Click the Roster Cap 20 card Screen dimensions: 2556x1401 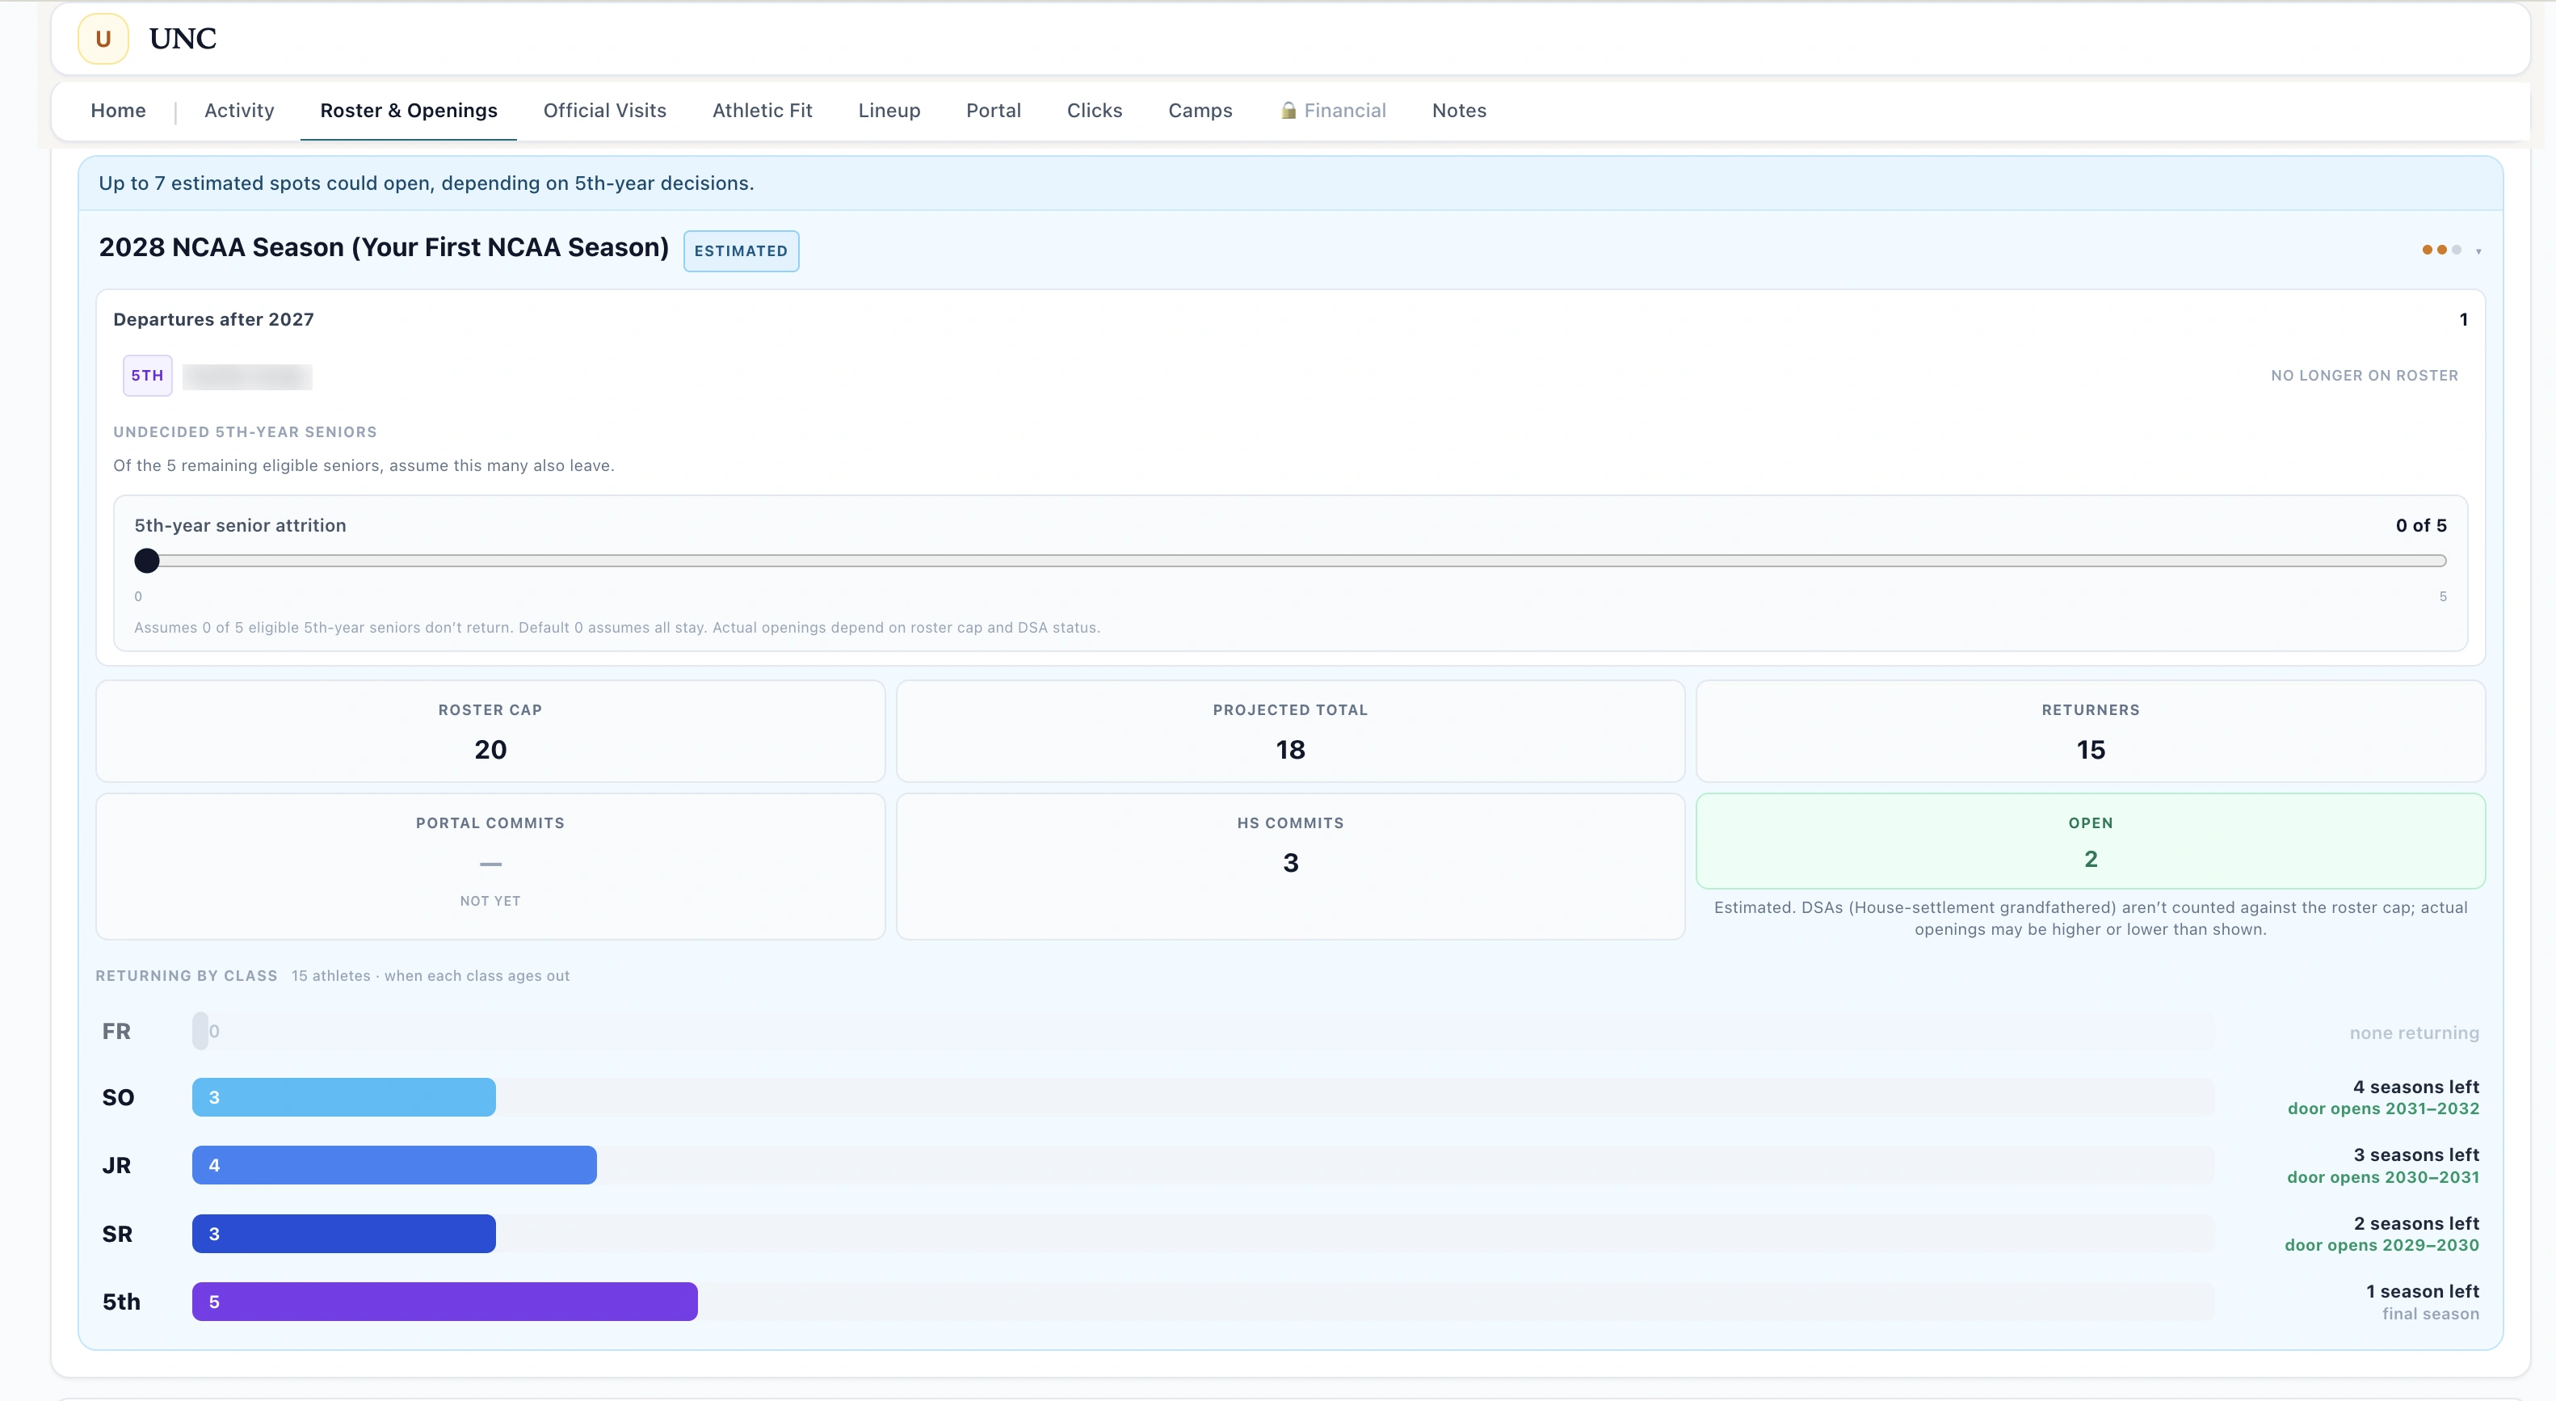490,731
